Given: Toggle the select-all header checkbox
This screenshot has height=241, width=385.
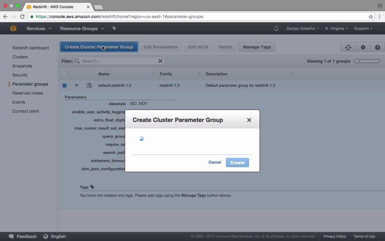Looking at the screenshot, I should click(64, 74).
